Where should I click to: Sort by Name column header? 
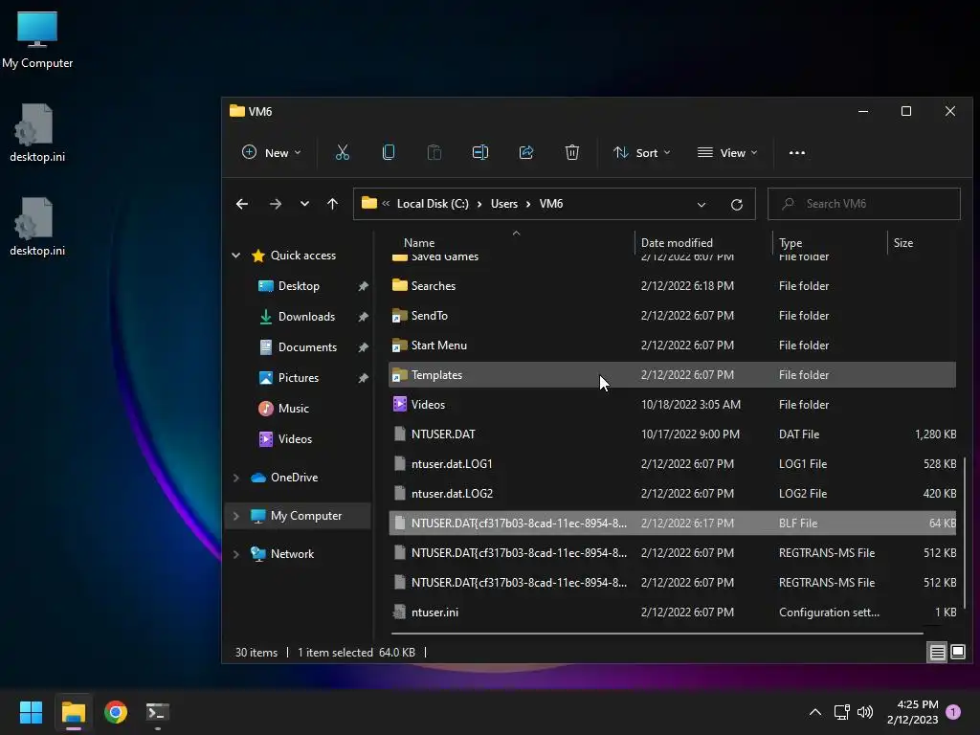point(419,242)
